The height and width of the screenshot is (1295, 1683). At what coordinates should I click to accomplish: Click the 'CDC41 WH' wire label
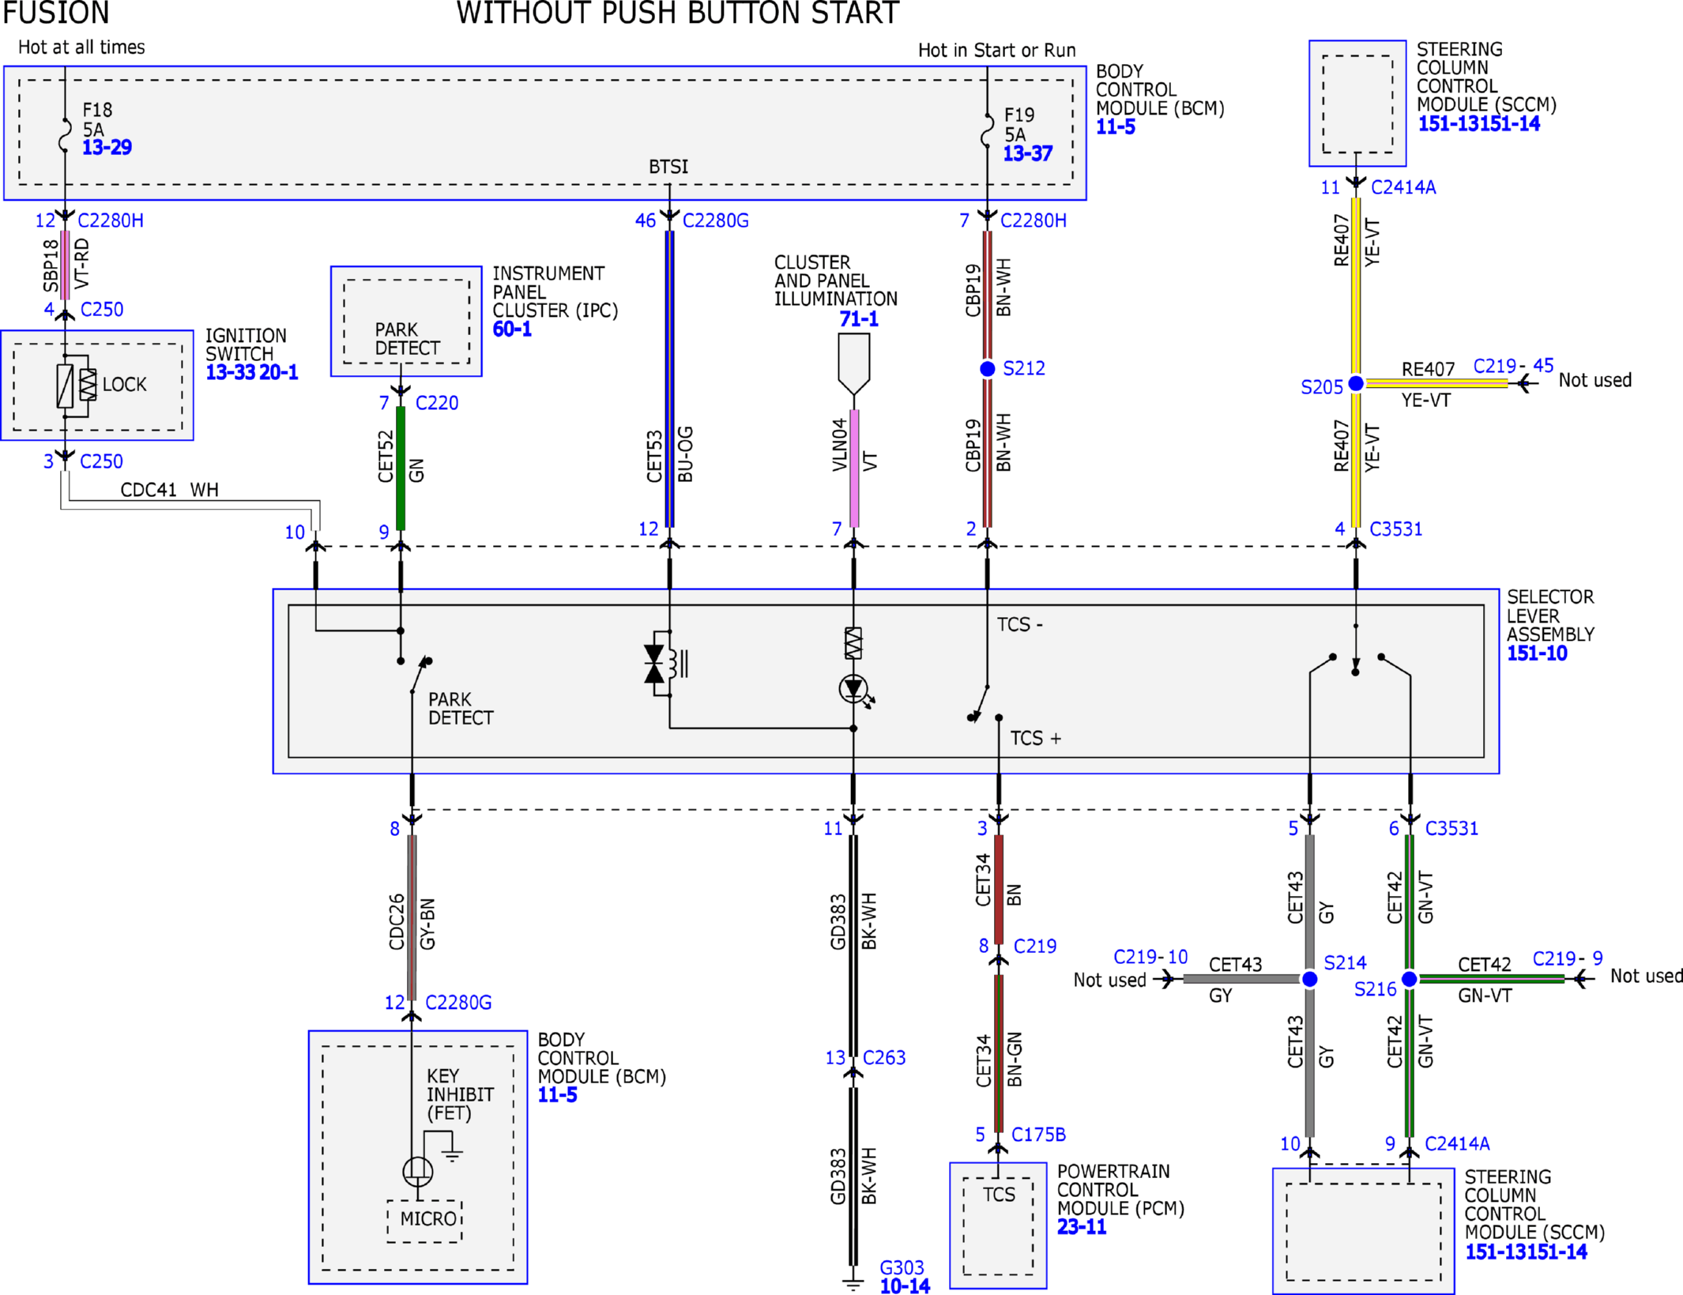click(169, 490)
